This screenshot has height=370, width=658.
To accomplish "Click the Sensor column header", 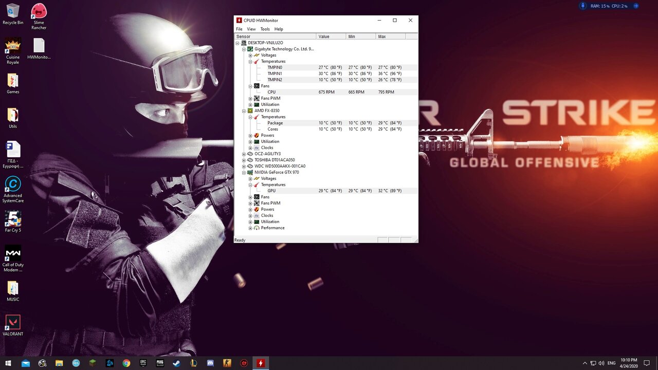I will pyautogui.click(x=275, y=36).
